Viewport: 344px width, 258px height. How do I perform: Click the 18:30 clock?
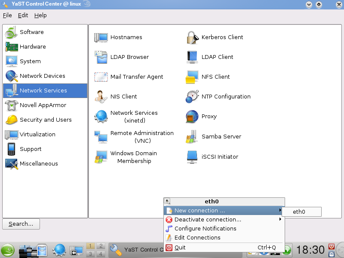coord(310,250)
